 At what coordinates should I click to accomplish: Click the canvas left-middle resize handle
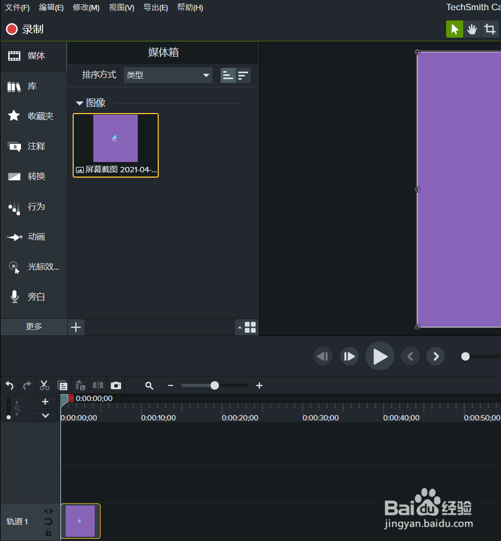pos(417,189)
